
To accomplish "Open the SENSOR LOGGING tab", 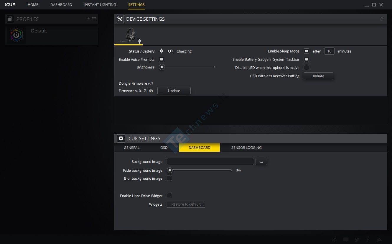I will pos(246,148).
